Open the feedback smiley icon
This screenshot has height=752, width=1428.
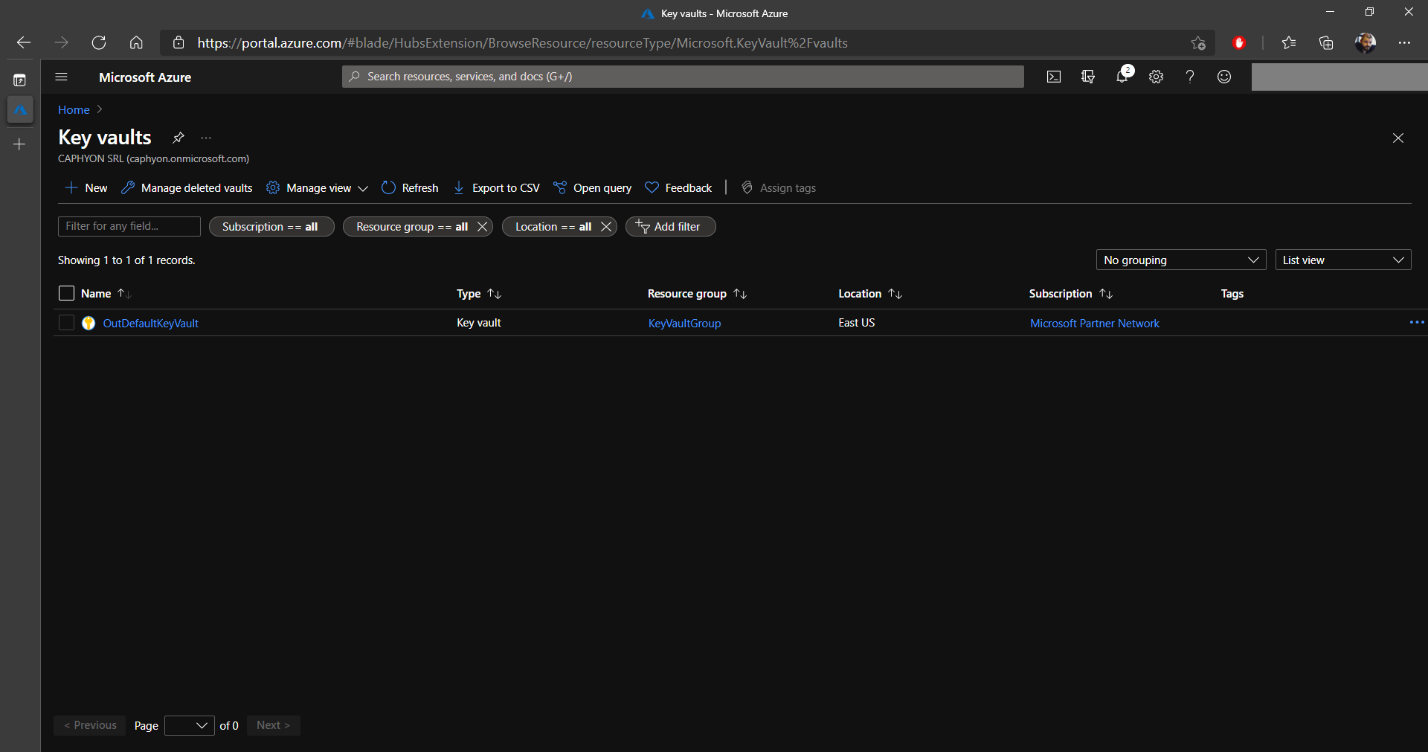[x=1224, y=77]
